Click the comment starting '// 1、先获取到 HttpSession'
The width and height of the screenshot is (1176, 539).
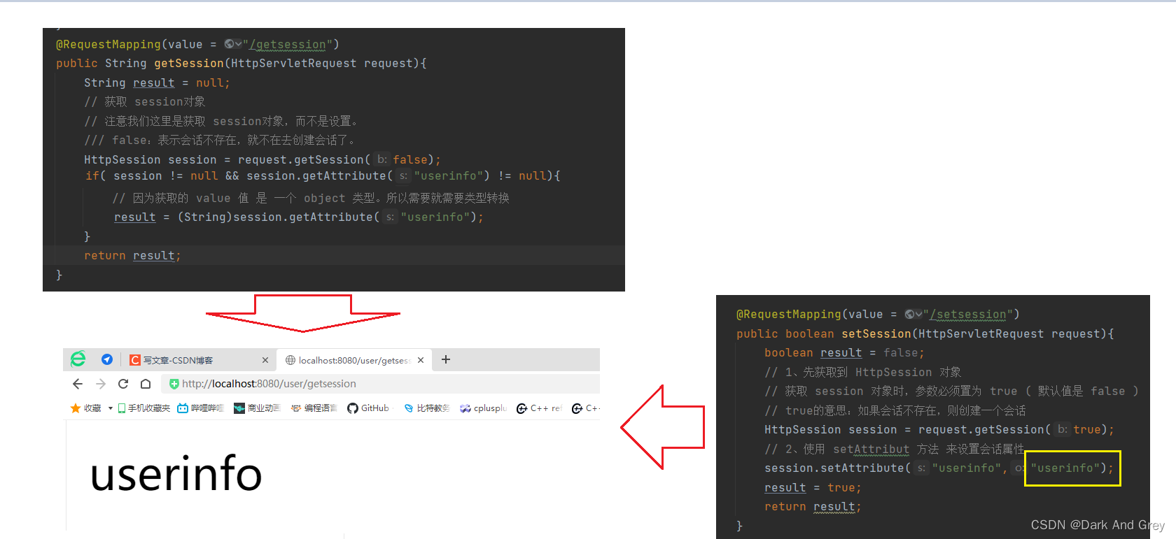tap(862, 373)
